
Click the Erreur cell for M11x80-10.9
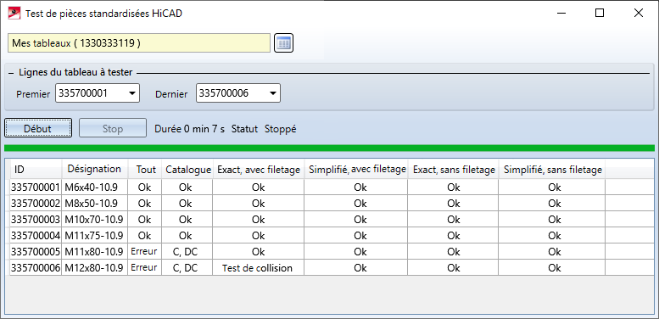pos(143,251)
